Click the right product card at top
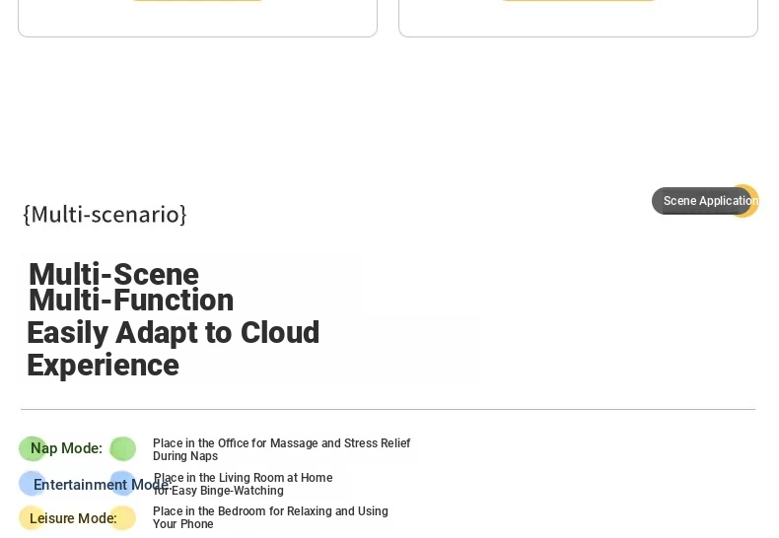 (578, 18)
